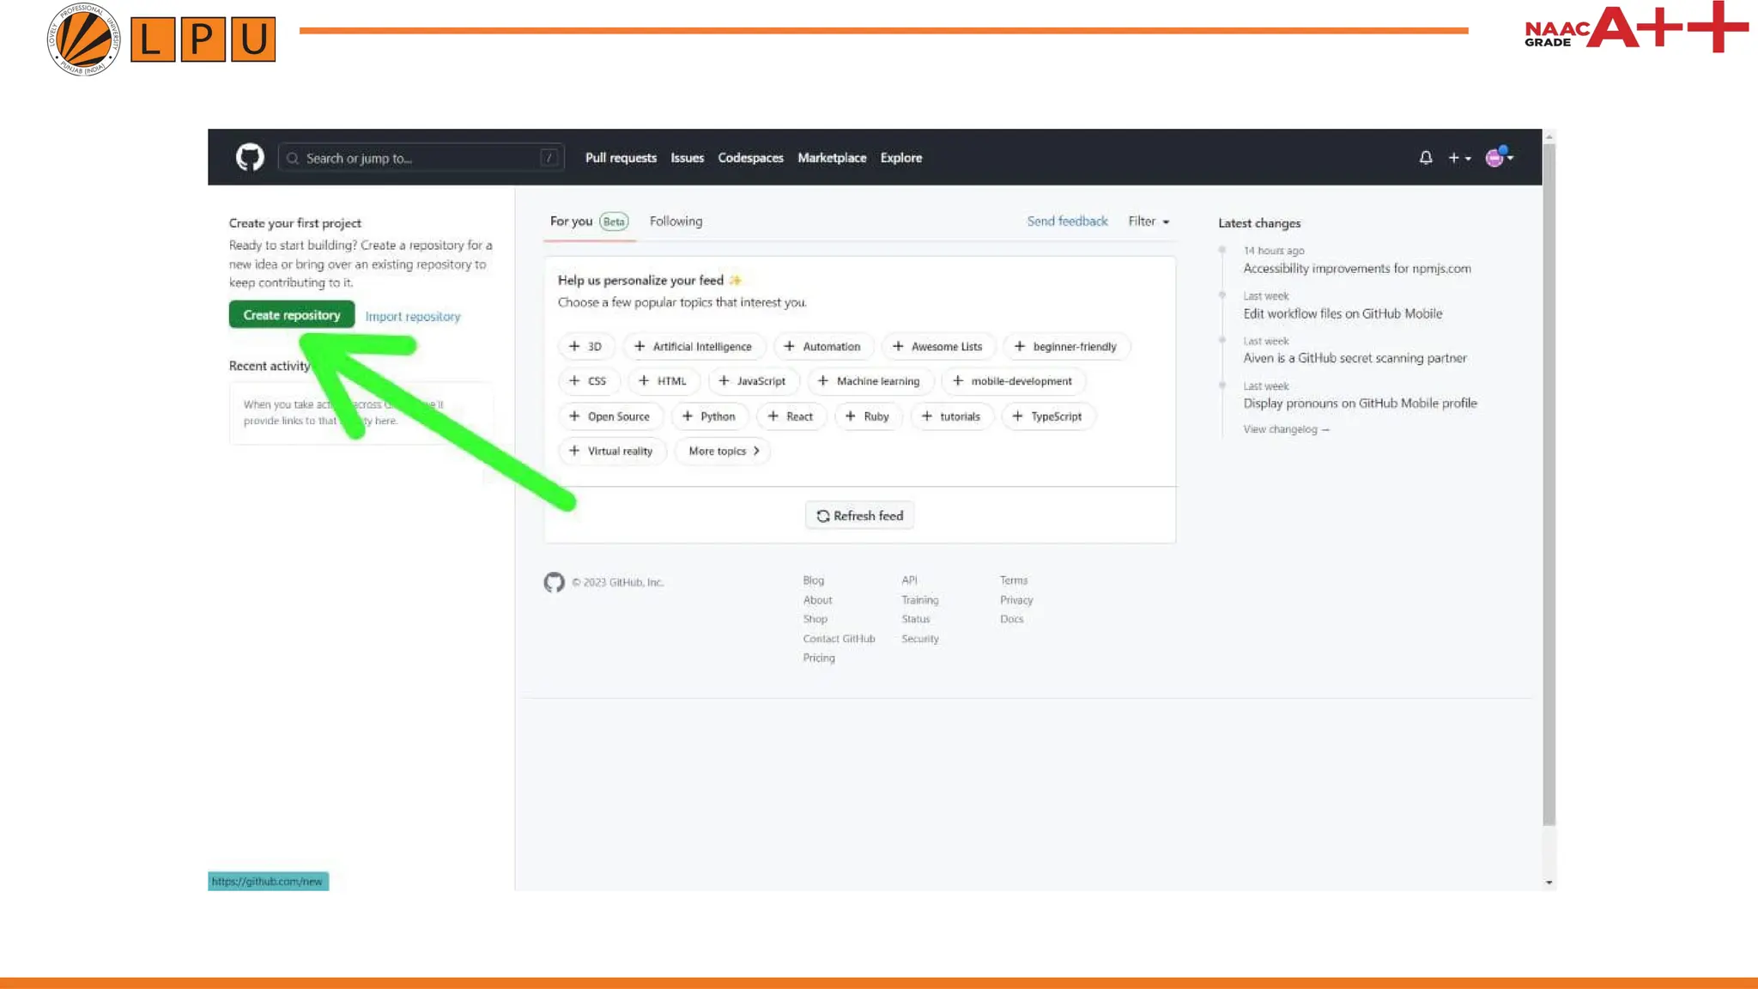Switch to the Following tab

(x=676, y=221)
